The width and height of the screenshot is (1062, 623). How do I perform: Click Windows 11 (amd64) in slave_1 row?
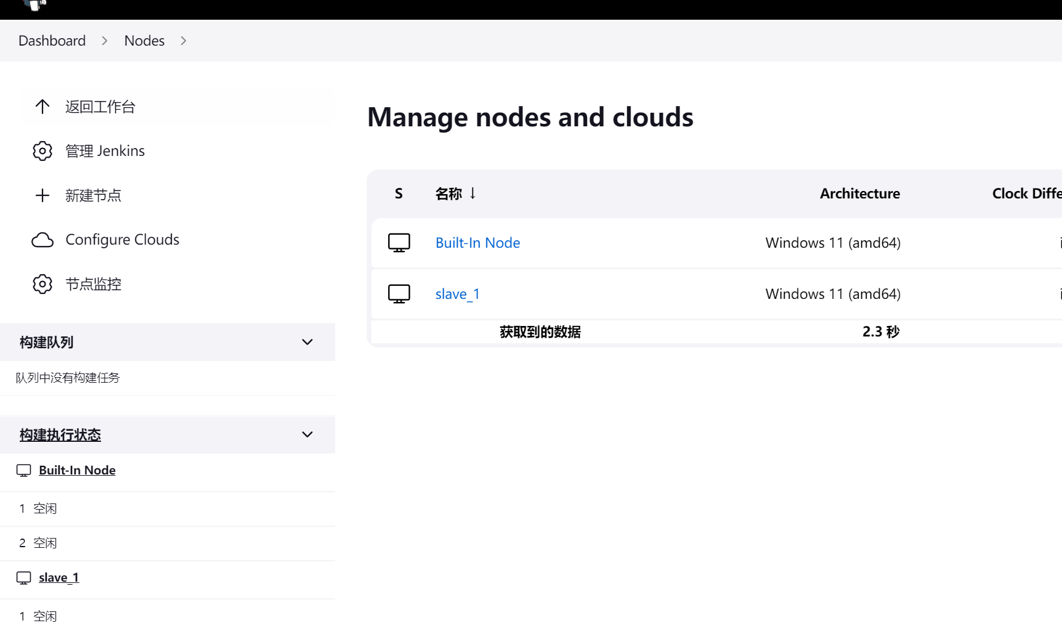click(833, 294)
